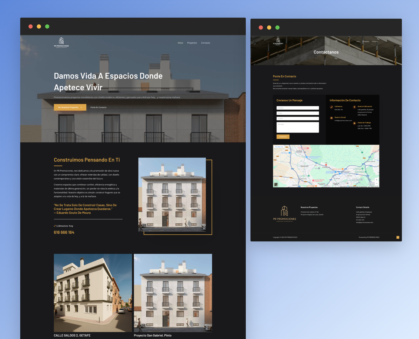Click the phone icon beside Llámanos
This screenshot has width=419, height=339.
coord(332,107)
